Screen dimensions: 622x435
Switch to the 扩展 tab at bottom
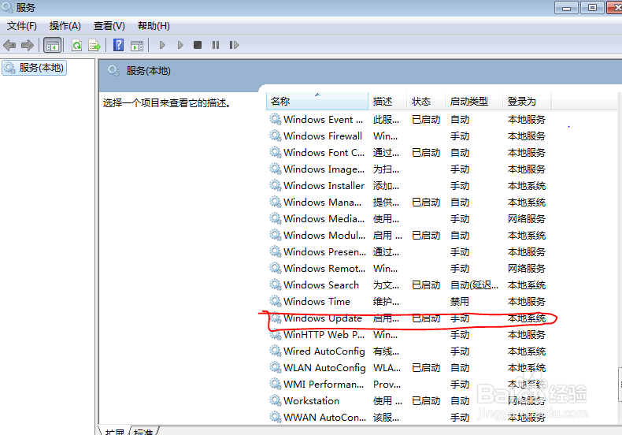[115, 431]
